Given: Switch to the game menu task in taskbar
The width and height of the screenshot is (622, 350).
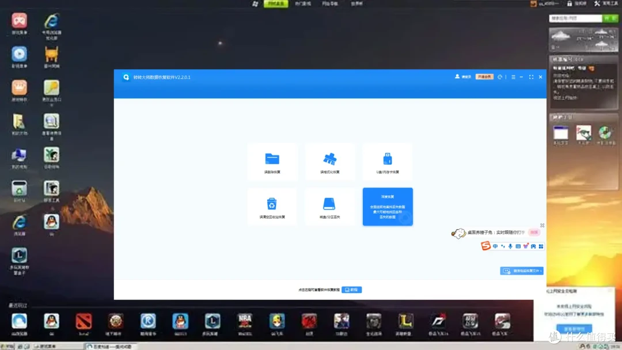Looking at the screenshot, I should (58, 347).
